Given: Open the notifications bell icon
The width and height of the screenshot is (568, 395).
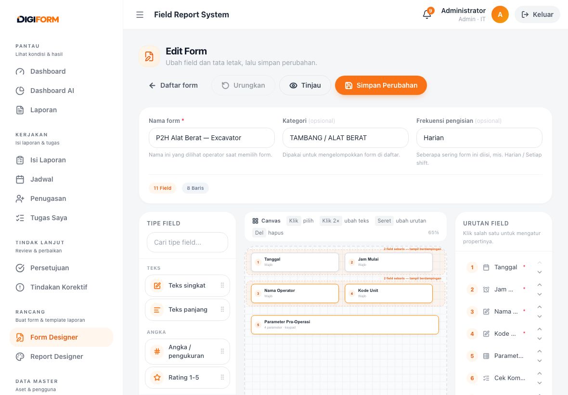Looking at the screenshot, I should [x=427, y=14].
